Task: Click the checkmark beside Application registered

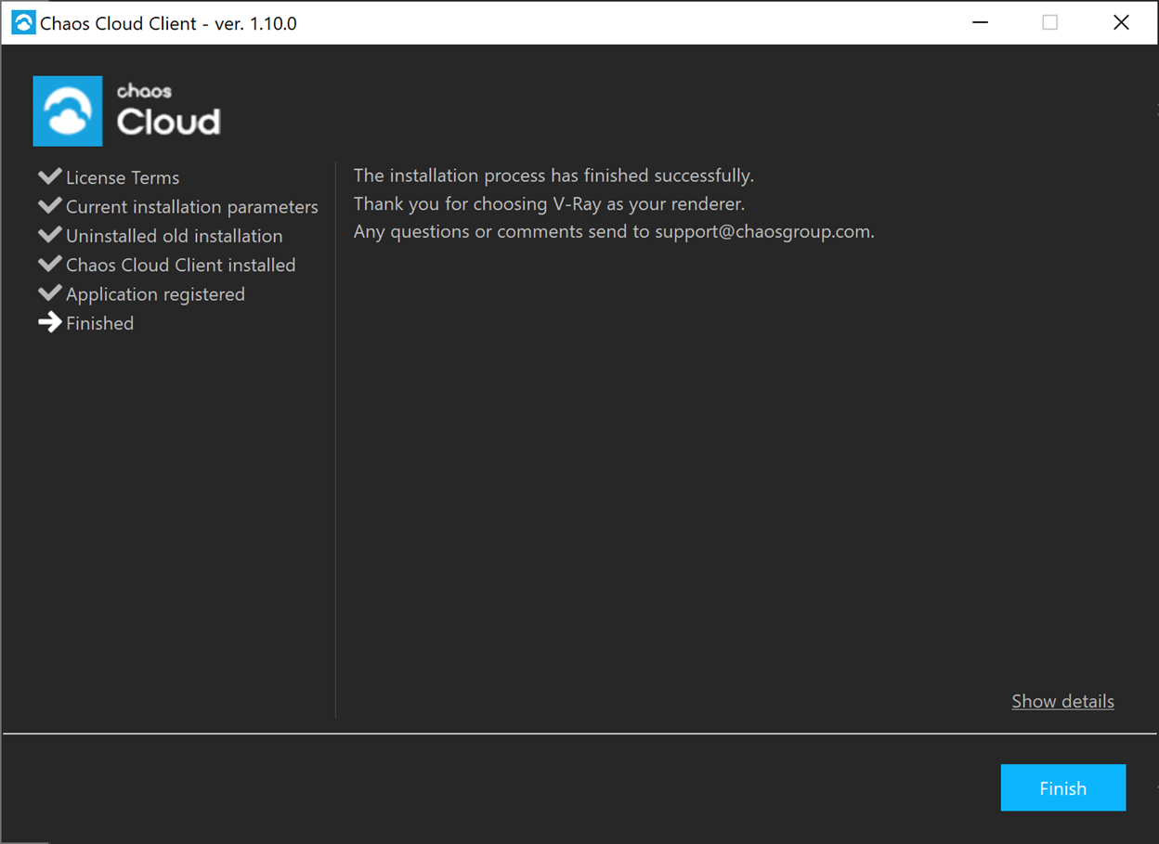Action: (49, 292)
